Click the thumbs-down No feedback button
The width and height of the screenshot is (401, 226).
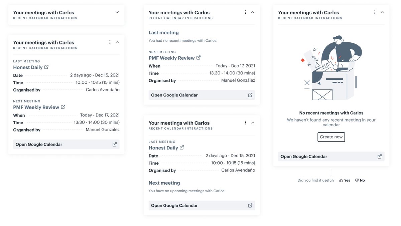pos(360,180)
